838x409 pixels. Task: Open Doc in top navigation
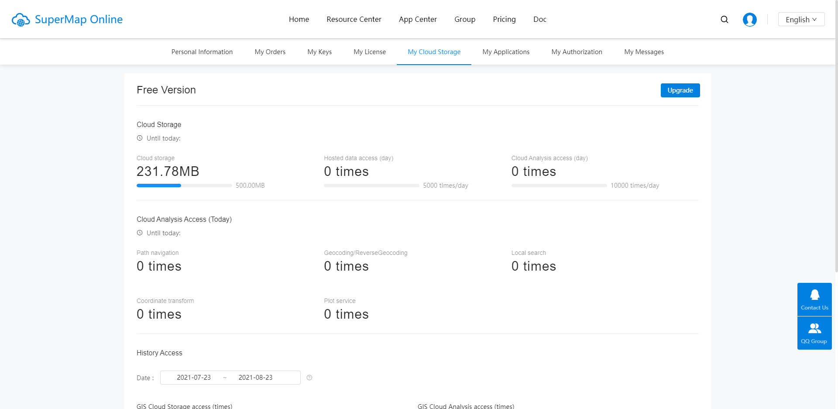tap(540, 19)
